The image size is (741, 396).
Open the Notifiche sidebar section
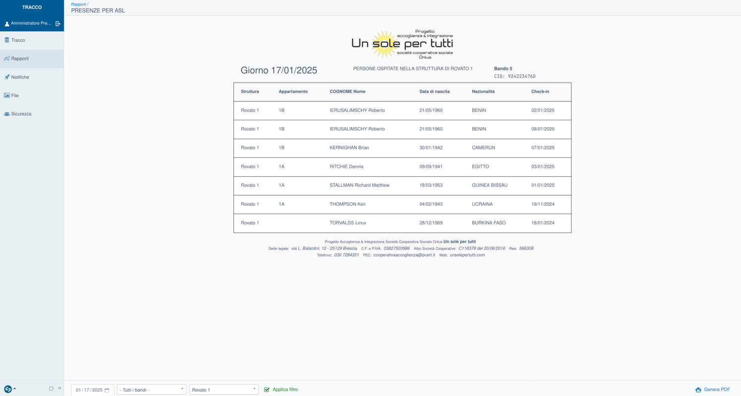point(32,77)
